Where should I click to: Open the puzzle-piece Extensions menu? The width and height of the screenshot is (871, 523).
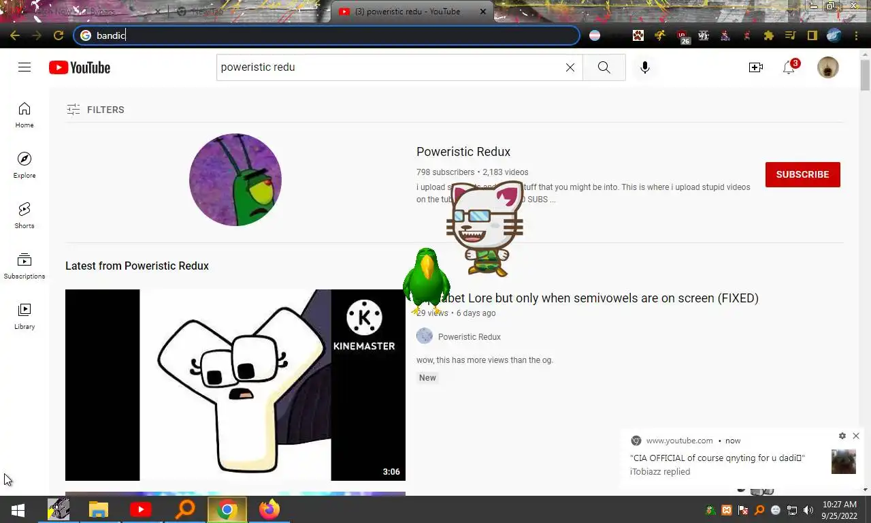(769, 35)
